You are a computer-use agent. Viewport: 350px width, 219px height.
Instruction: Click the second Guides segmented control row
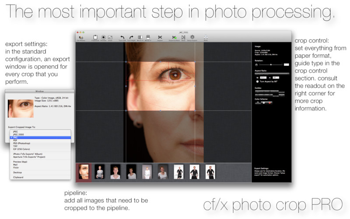269,95
